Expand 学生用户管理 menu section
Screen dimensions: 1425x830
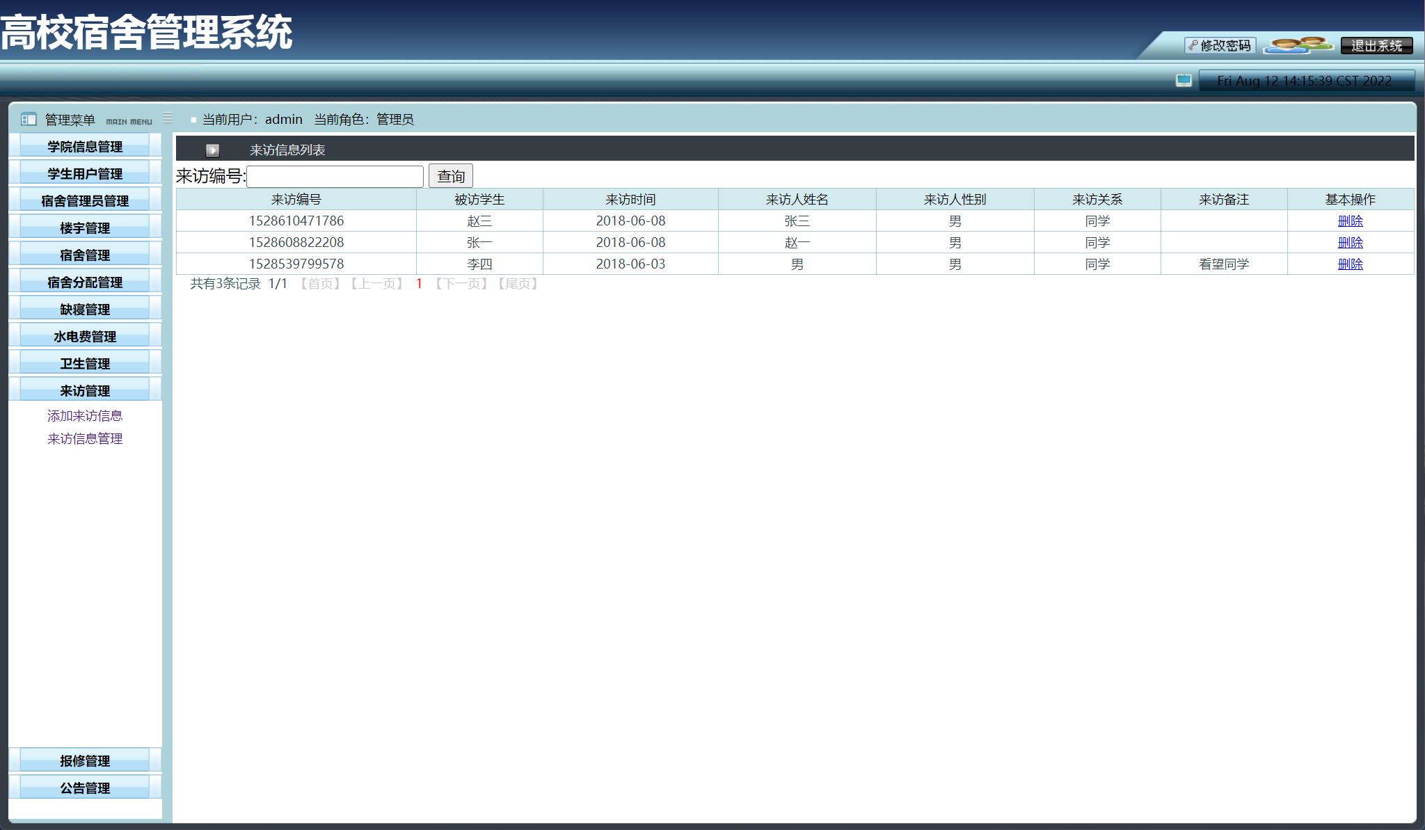pyautogui.click(x=85, y=173)
